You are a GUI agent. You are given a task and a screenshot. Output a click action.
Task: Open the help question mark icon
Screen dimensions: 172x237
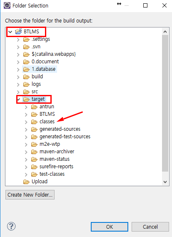11,226
